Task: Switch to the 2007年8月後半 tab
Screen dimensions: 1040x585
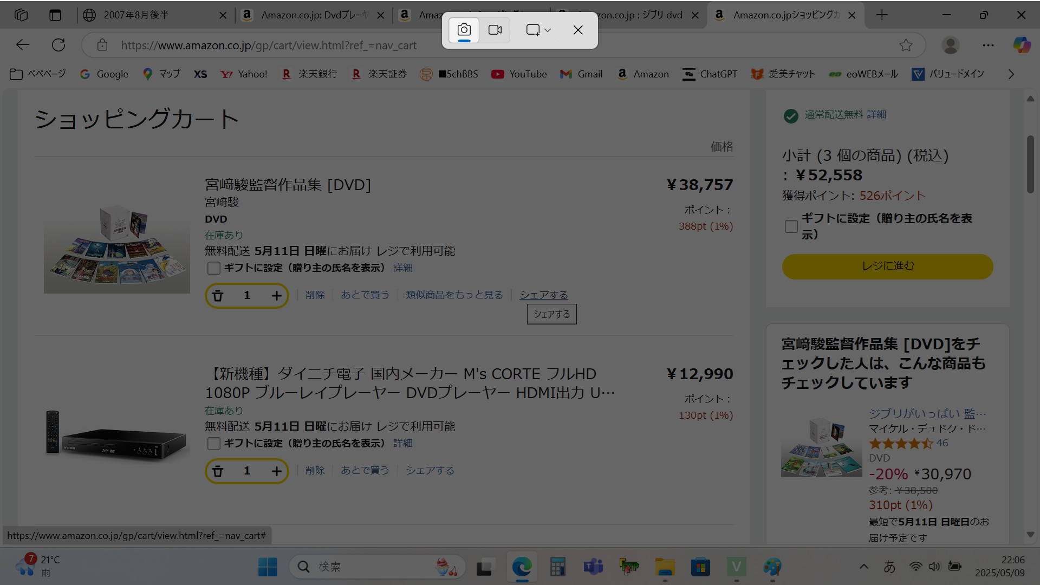Action: [x=154, y=15]
